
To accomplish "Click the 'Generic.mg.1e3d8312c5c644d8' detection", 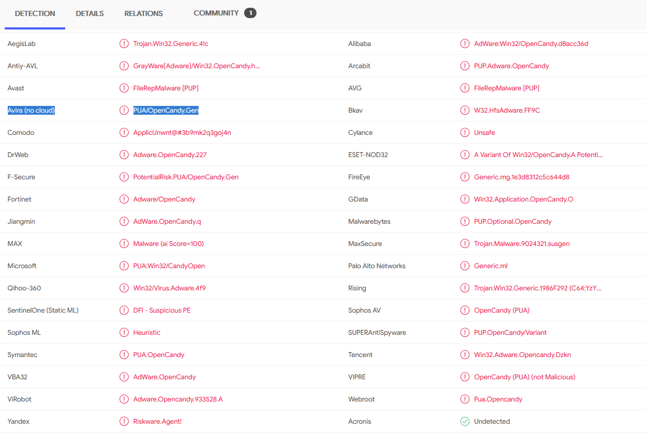I will tap(522, 177).
